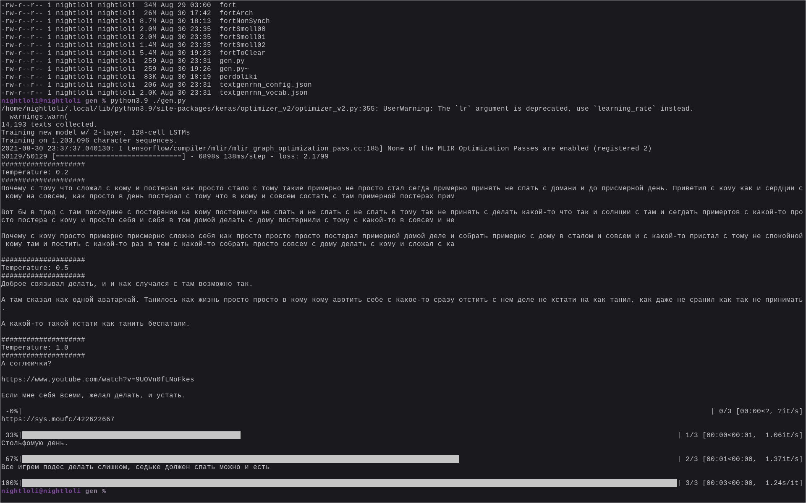The height and width of the screenshot is (503, 806).
Task: Click the '14,193 texts collected' line
Action: click(x=49, y=124)
